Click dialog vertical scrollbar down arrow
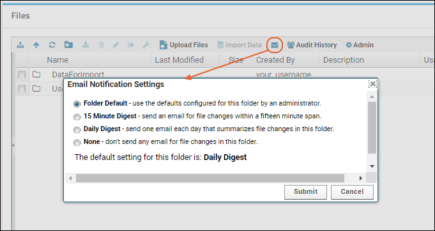This screenshot has height=231, width=435. (372, 166)
